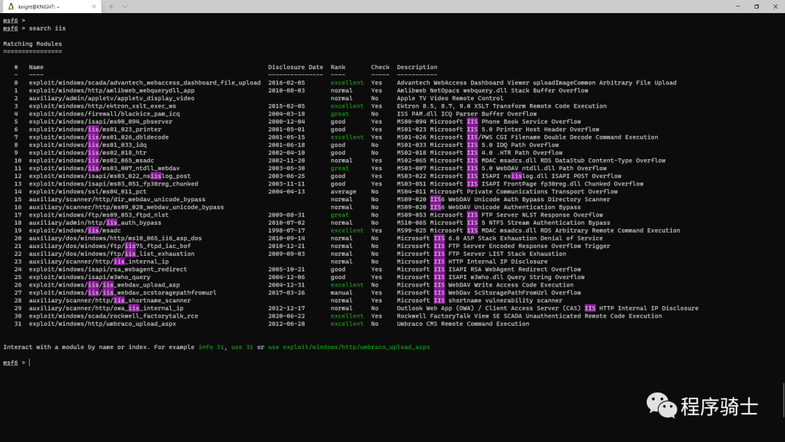Click the green 'info 31' example command
This screenshot has height=442, width=785.
click(x=213, y=347)
